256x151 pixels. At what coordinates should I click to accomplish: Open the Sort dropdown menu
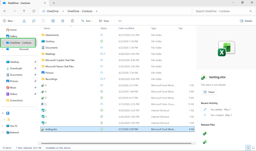click(x=87, y=21)
